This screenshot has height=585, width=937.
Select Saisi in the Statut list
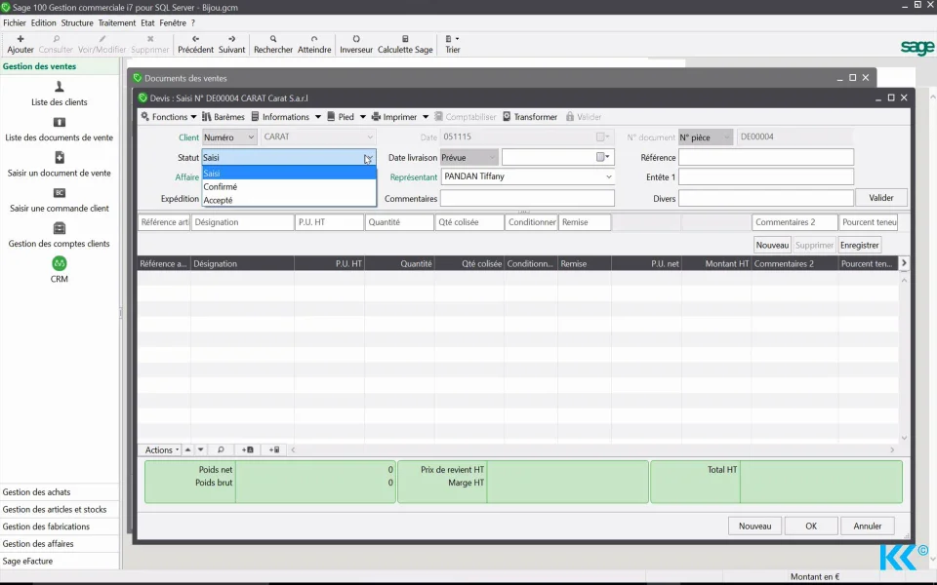point(289,174)
